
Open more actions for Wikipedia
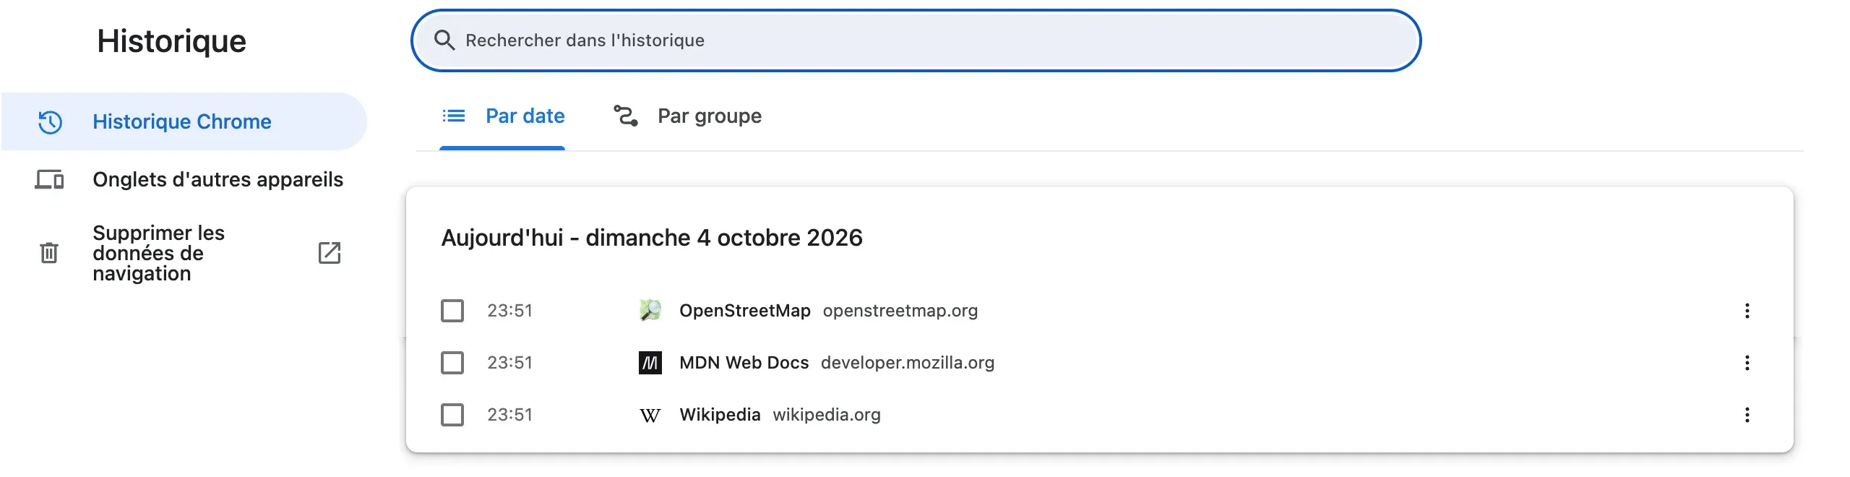tap(1747, 415)
